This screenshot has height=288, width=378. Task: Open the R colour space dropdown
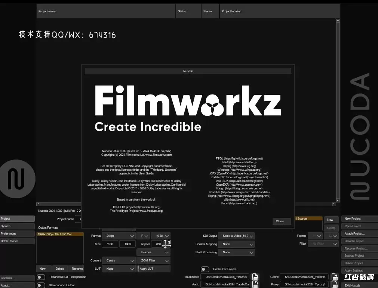[144, 236]
